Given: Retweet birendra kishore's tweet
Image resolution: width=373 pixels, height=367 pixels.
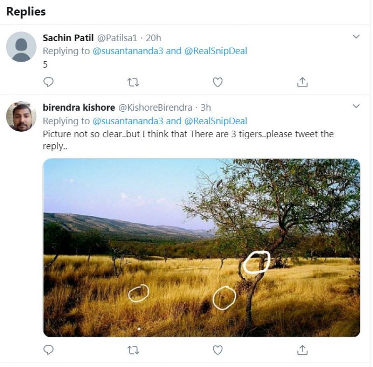Looking at the screenshot, I should 133,350.
